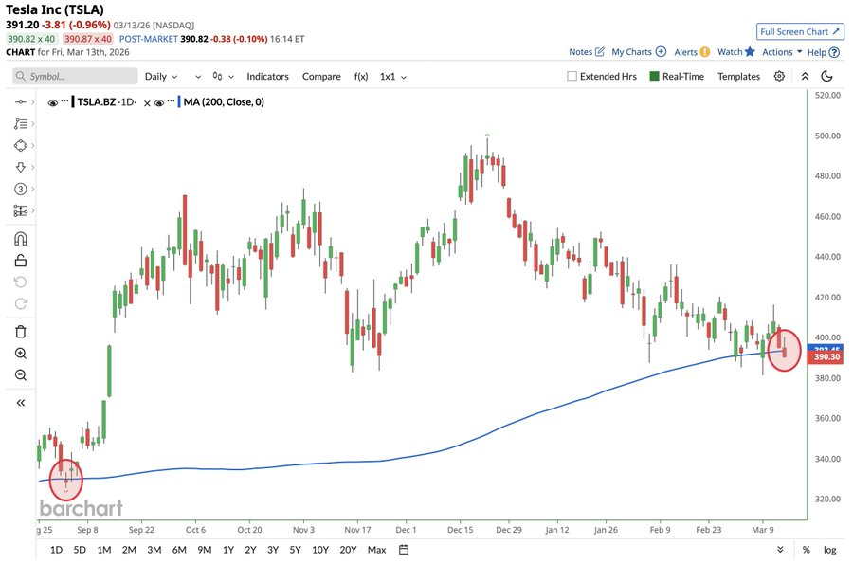
Task: Enable the Extended Hrs checkbox
Action: (x=572, y=77)
